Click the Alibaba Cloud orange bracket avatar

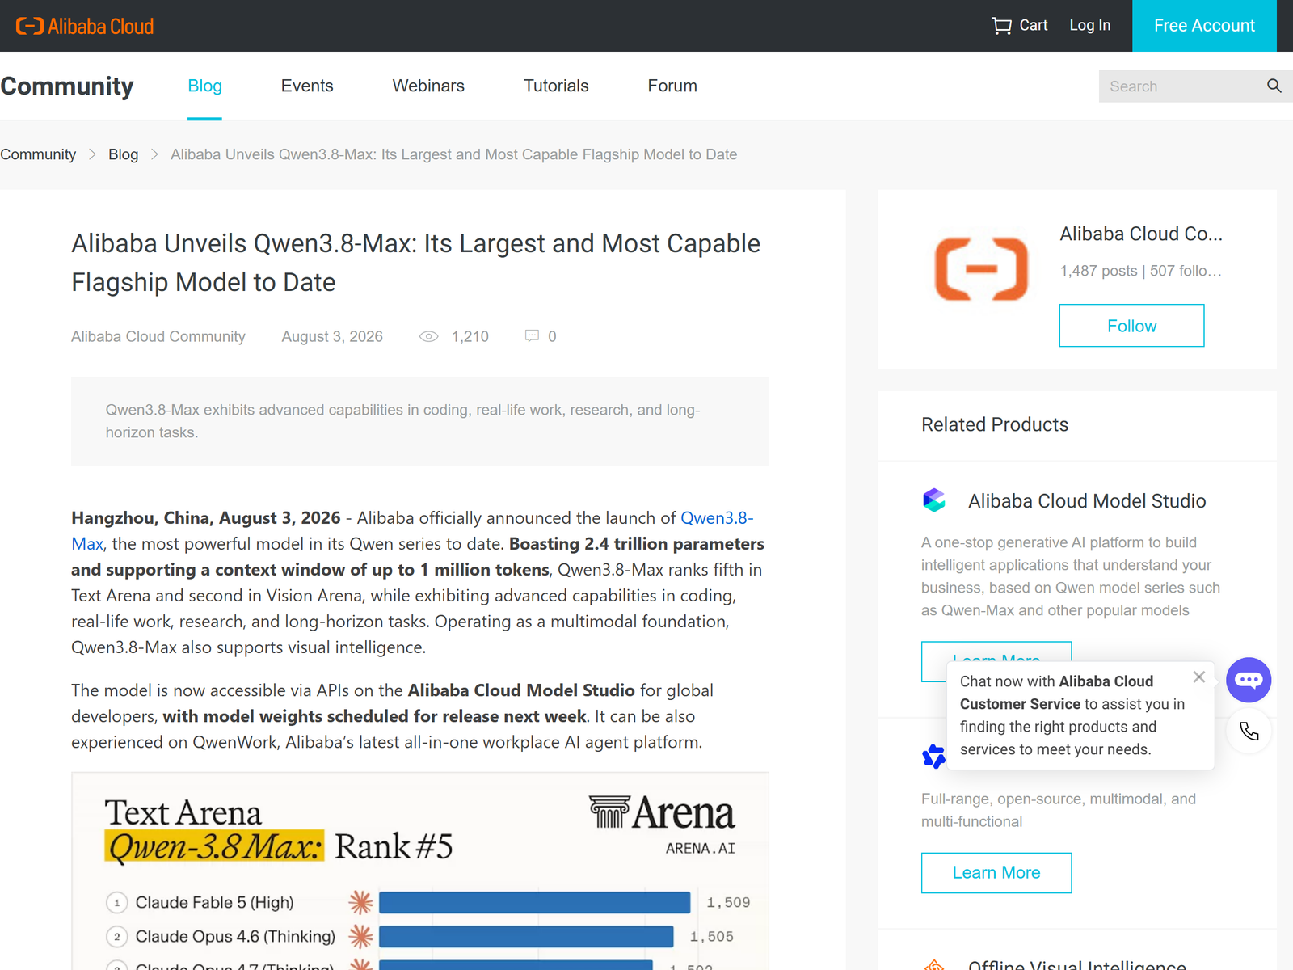pyautogui.click(x=981, y=269)
